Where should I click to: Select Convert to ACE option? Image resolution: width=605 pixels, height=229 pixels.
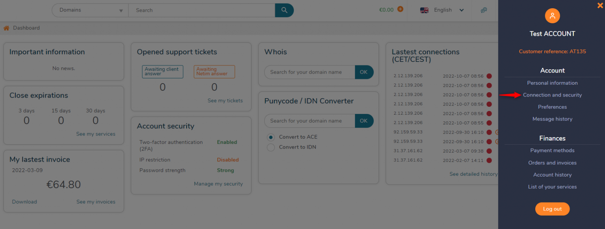click(x=271, y=137)
